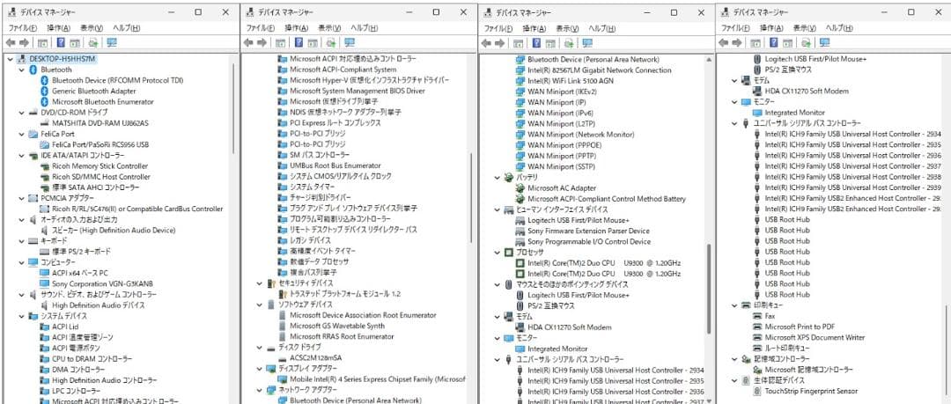Collapse the ソフトウェア デバイス category
951x404 pixels.
[260, 305]
